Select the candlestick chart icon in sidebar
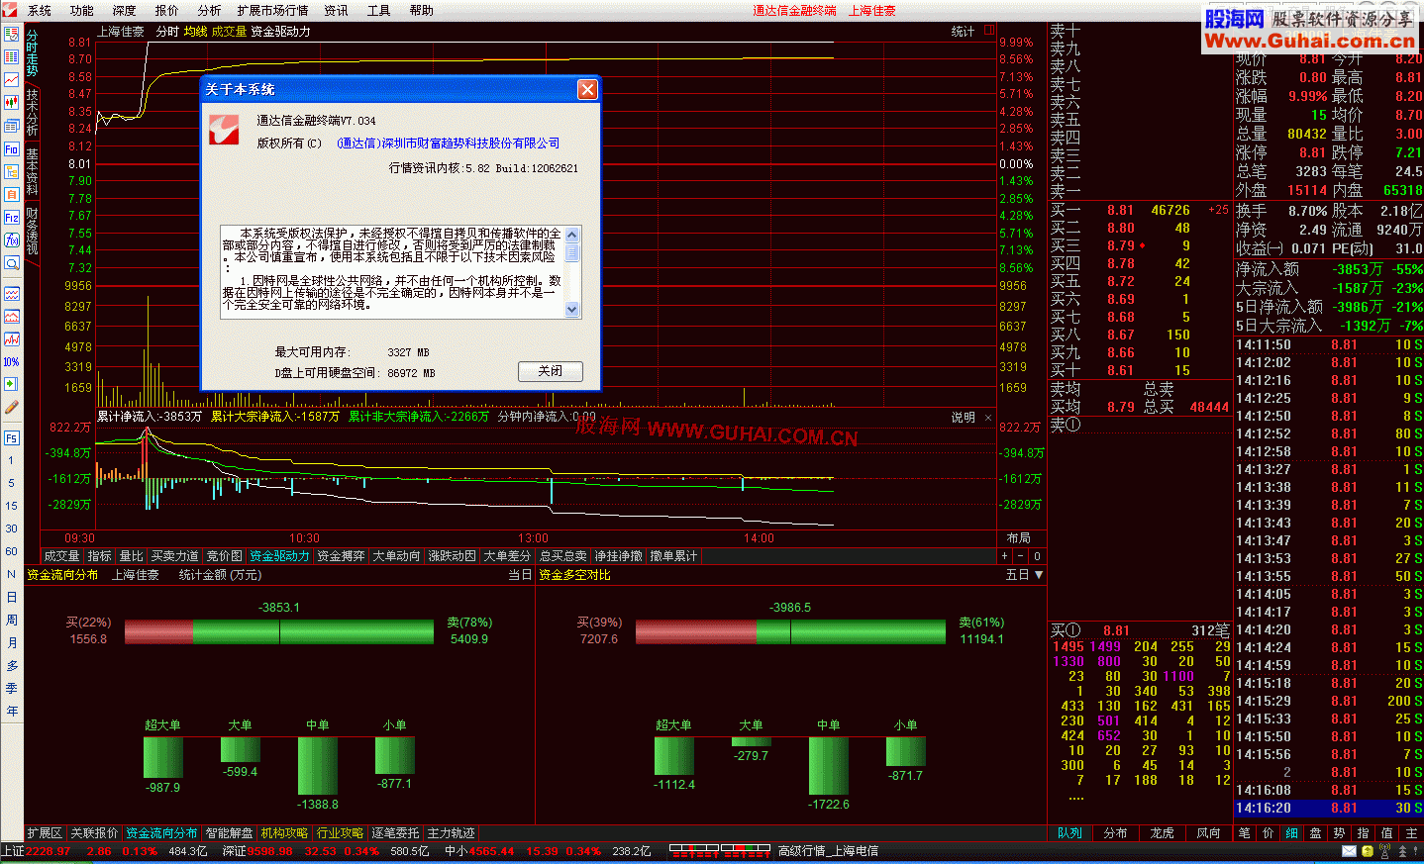The height and width of the screenshot is (864, 1424). point(12,102)
